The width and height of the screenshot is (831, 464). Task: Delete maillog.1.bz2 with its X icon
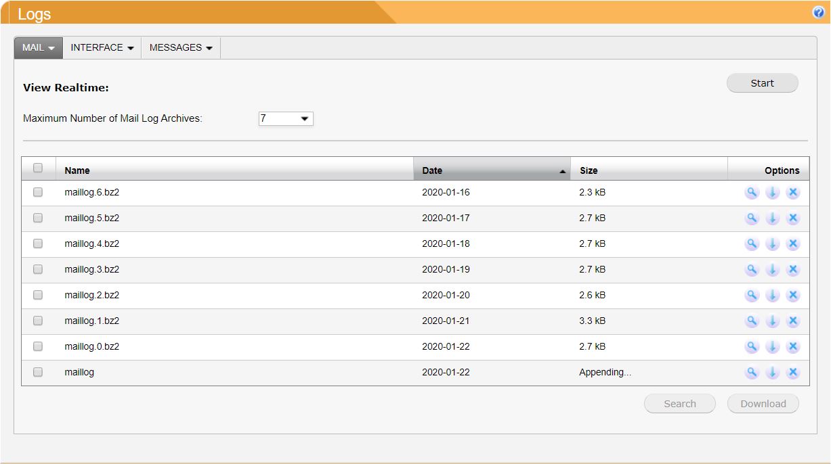tap(793, 321)
